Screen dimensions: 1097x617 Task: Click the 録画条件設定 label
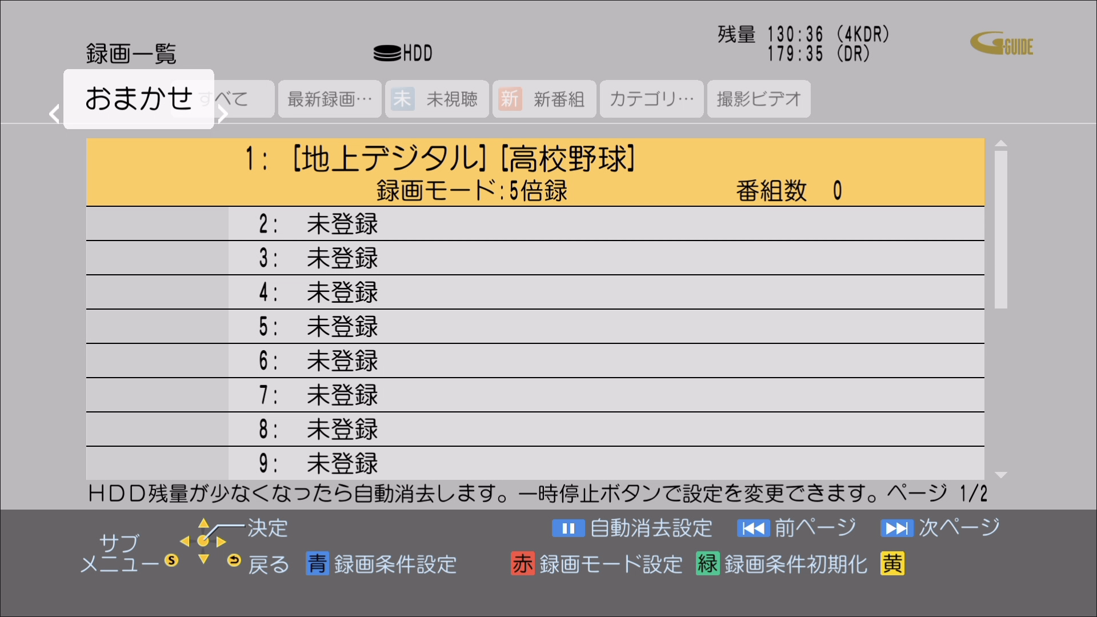pyautogui.click(x=395, y=564)
